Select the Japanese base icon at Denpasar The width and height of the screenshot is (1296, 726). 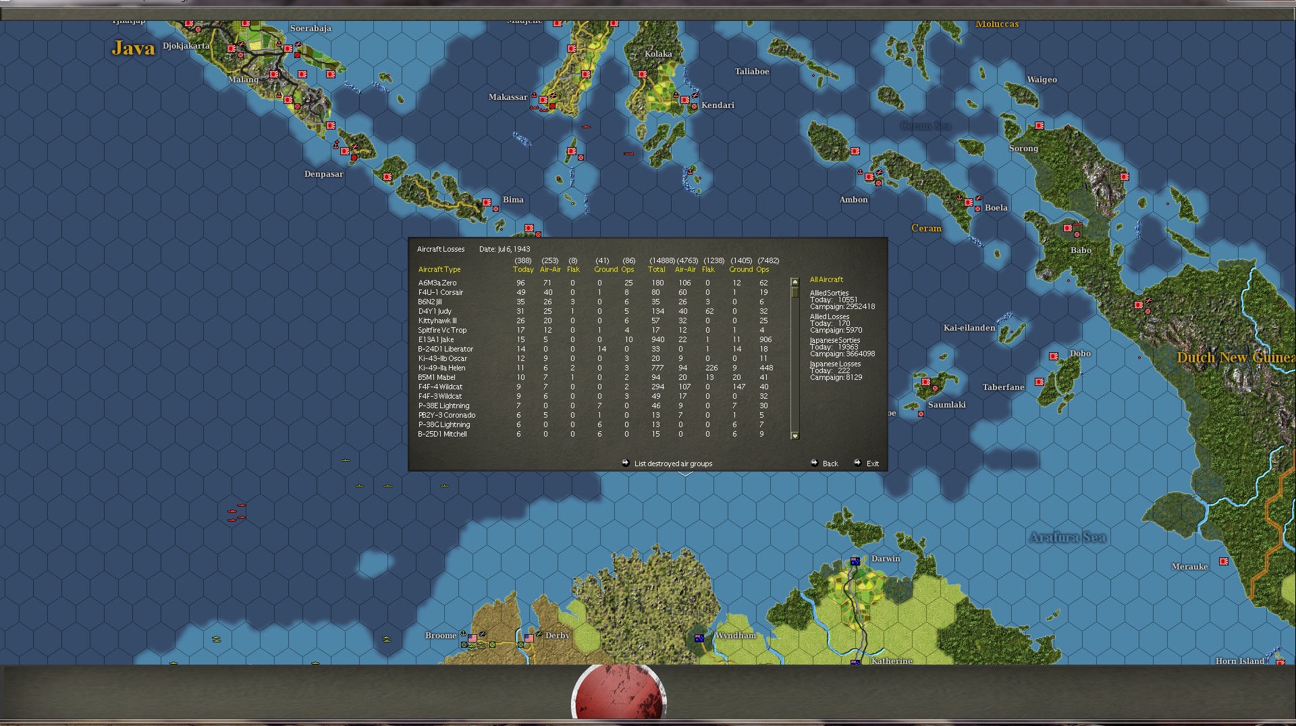click(345, 151)
